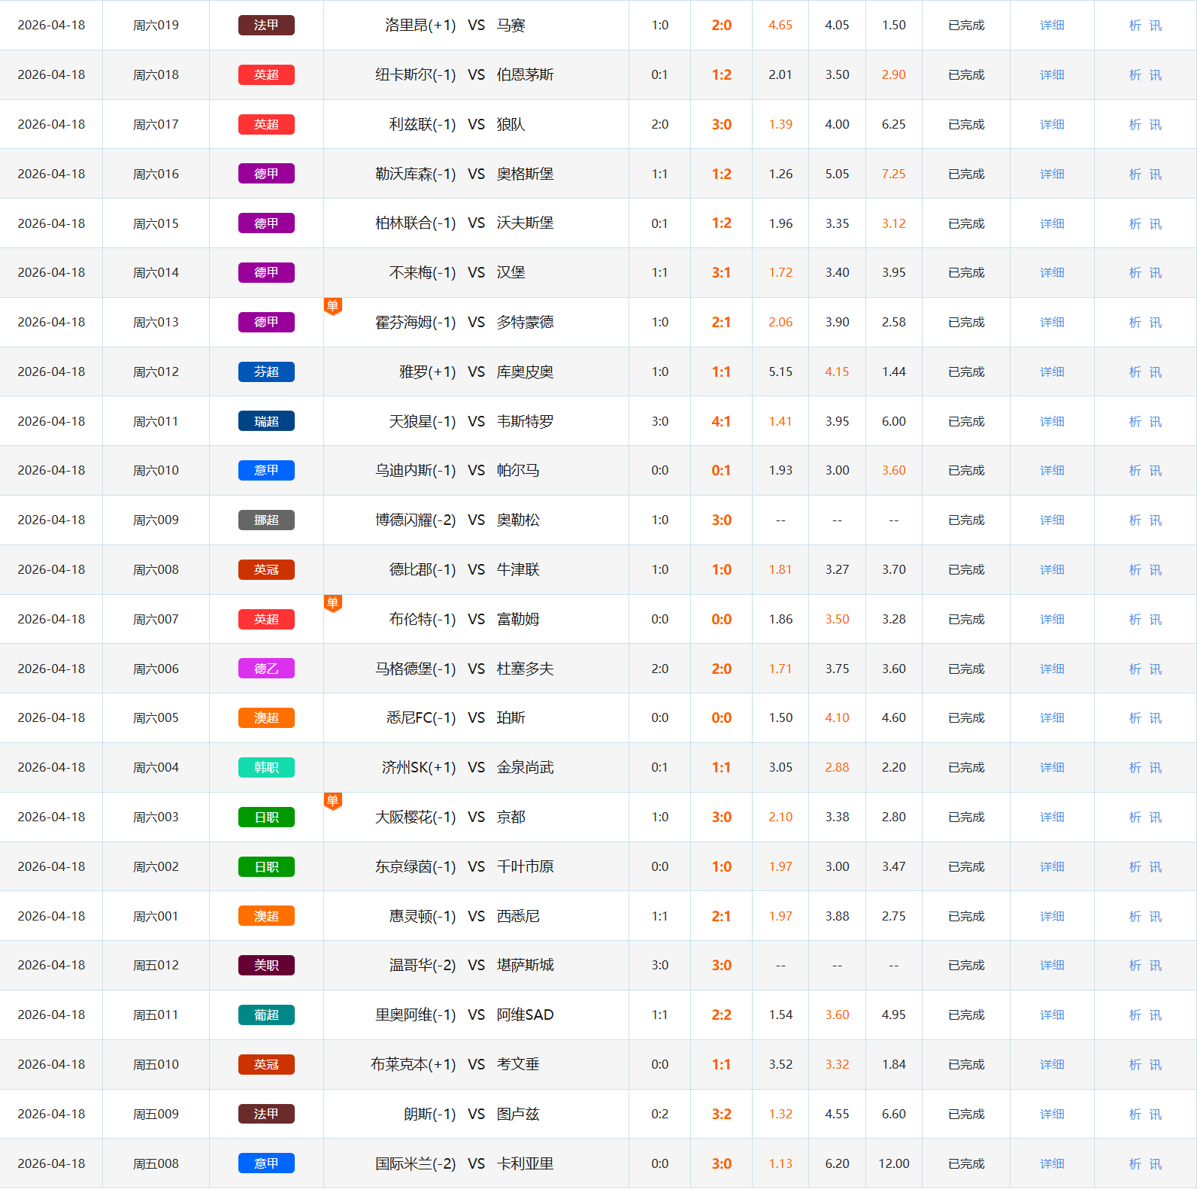Open 讯 news for 悉尼FC vs 珀斯
Screen dimensions: 1197x1189
[x=1156, y=718]
